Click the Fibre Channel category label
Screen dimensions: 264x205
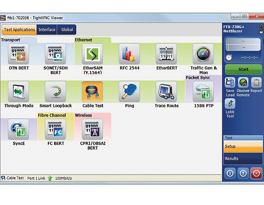[52, 115]
